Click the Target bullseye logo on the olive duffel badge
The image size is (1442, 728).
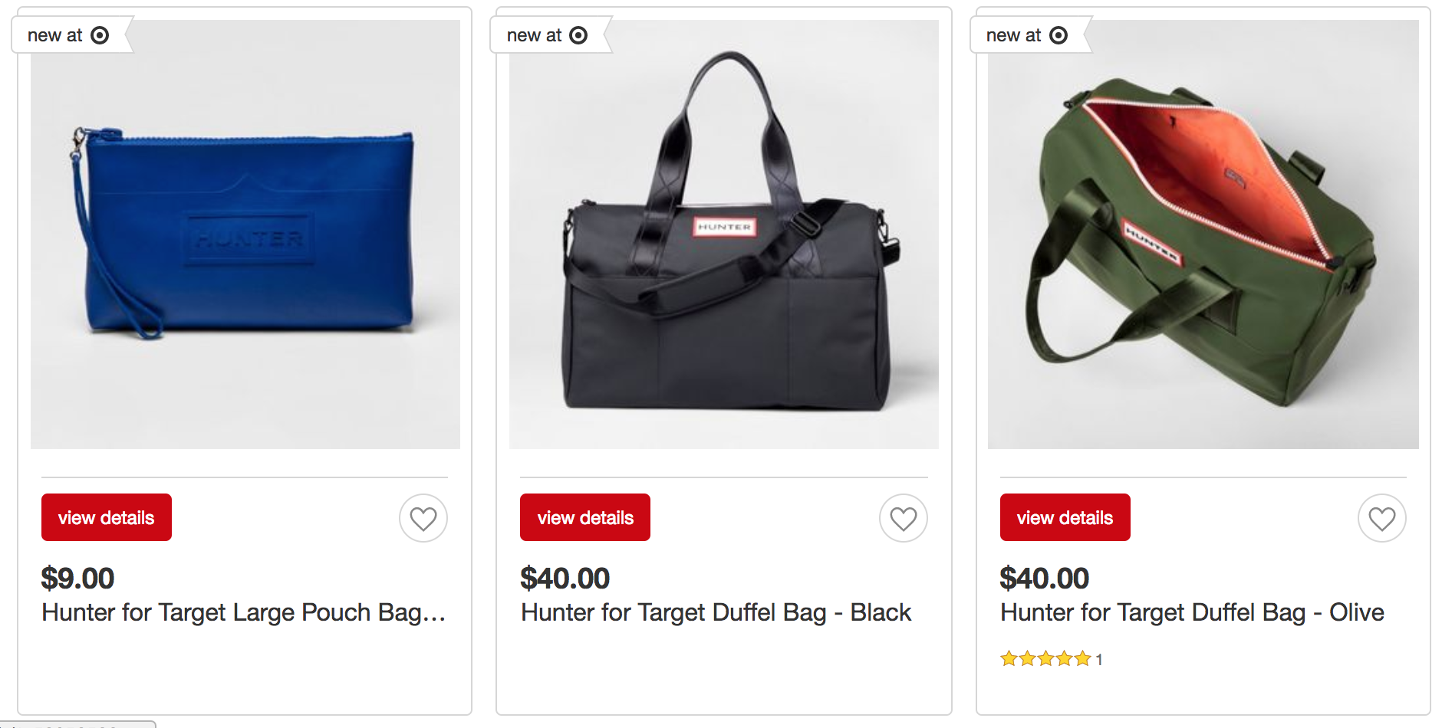tap(1058, 35)
